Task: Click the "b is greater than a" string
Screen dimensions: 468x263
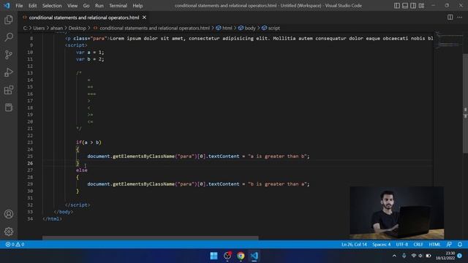Action: pyautogui.click(x=277, y=184)
